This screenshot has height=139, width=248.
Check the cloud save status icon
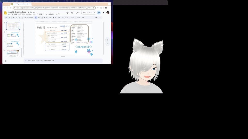coord(34,12)
